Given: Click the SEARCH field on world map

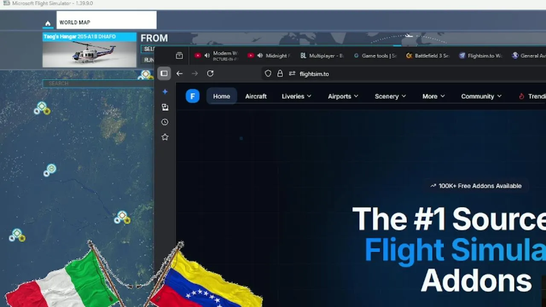Looking at the screenshot, I should [98, 83].
